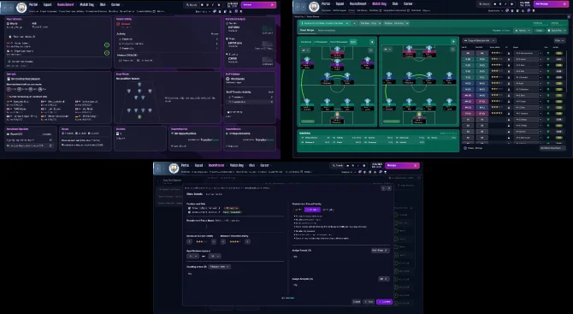This screenshot has width=573, height=314.
Task: Click Continue button in Recruitment overview window
Action: (258, 5)
